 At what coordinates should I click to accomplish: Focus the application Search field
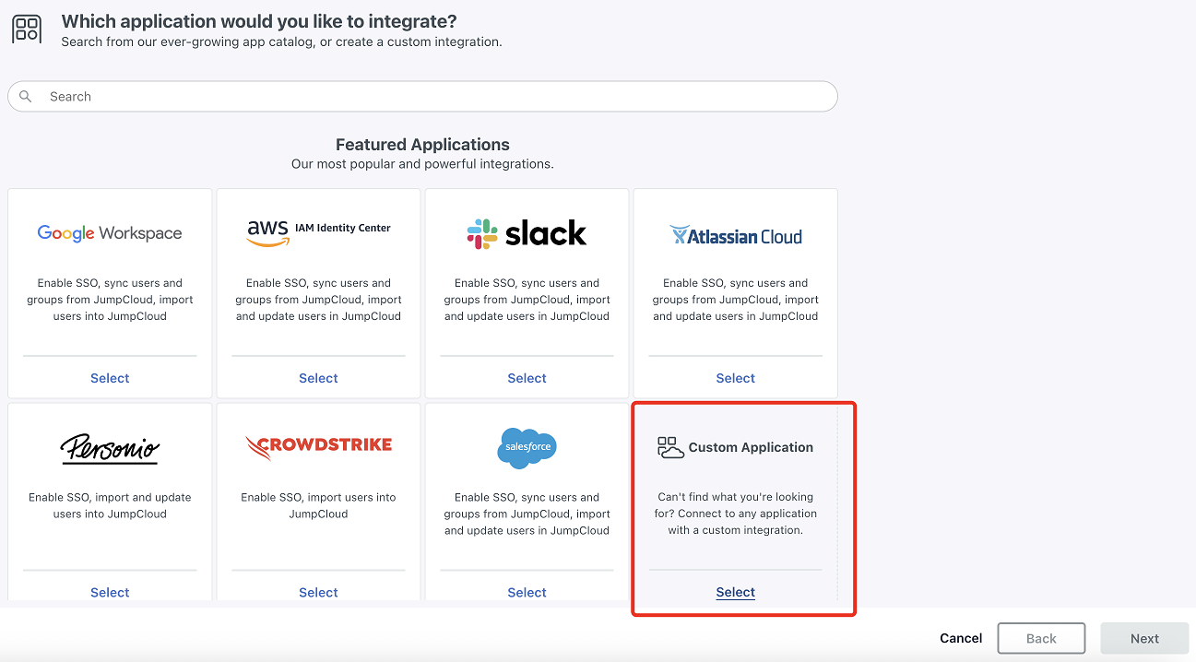pyautogui.click(x=433, y=97)
